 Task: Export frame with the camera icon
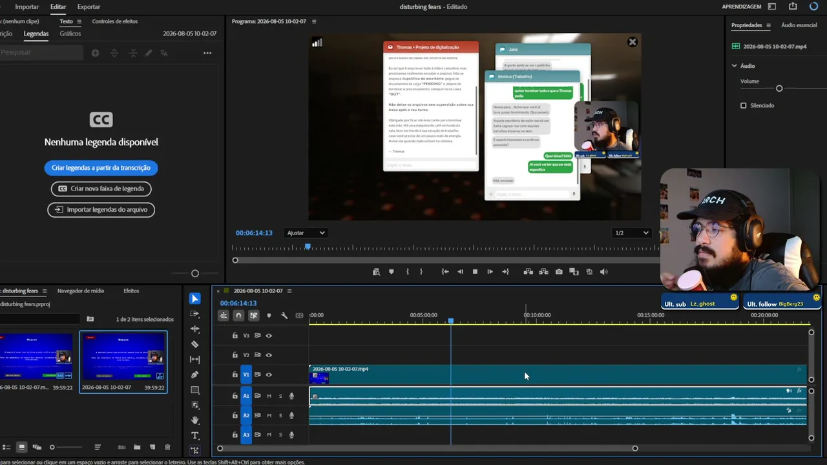pyautogui.click(x=559, y=272)
